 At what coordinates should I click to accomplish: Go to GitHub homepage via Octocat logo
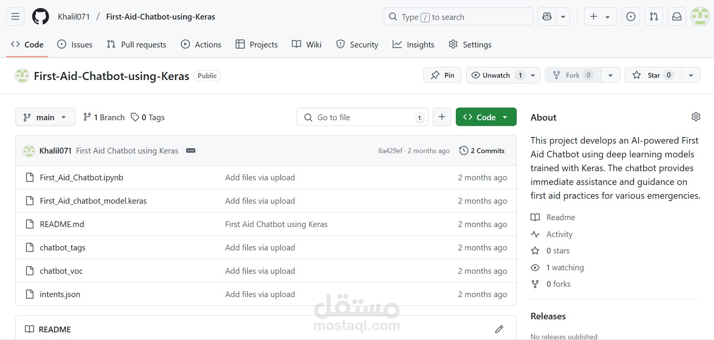[x=41, y=16]
